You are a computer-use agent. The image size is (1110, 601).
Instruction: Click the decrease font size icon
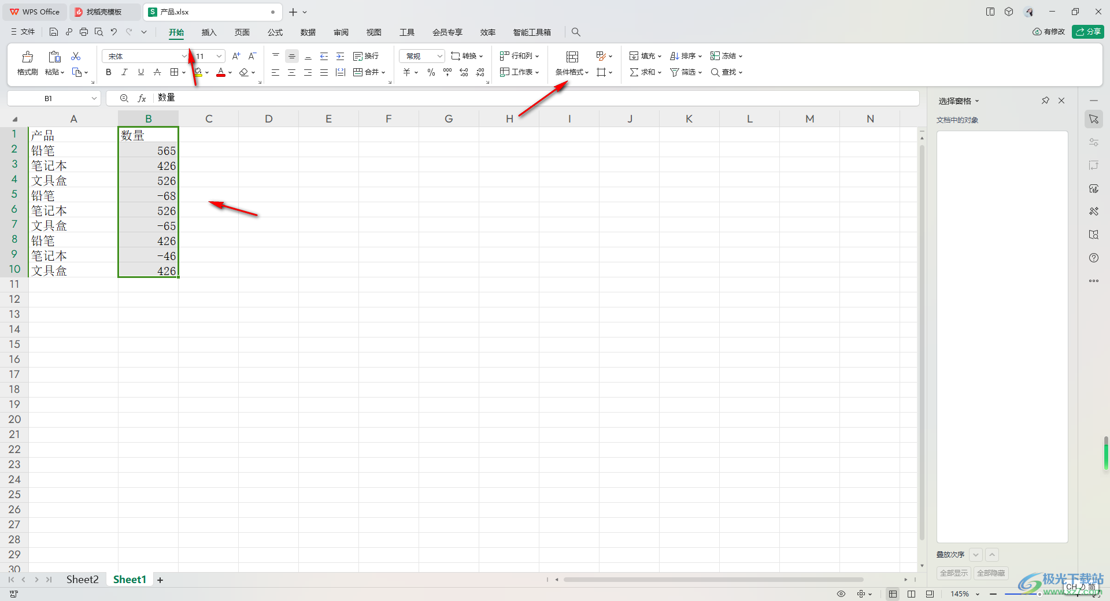(252, 56)
